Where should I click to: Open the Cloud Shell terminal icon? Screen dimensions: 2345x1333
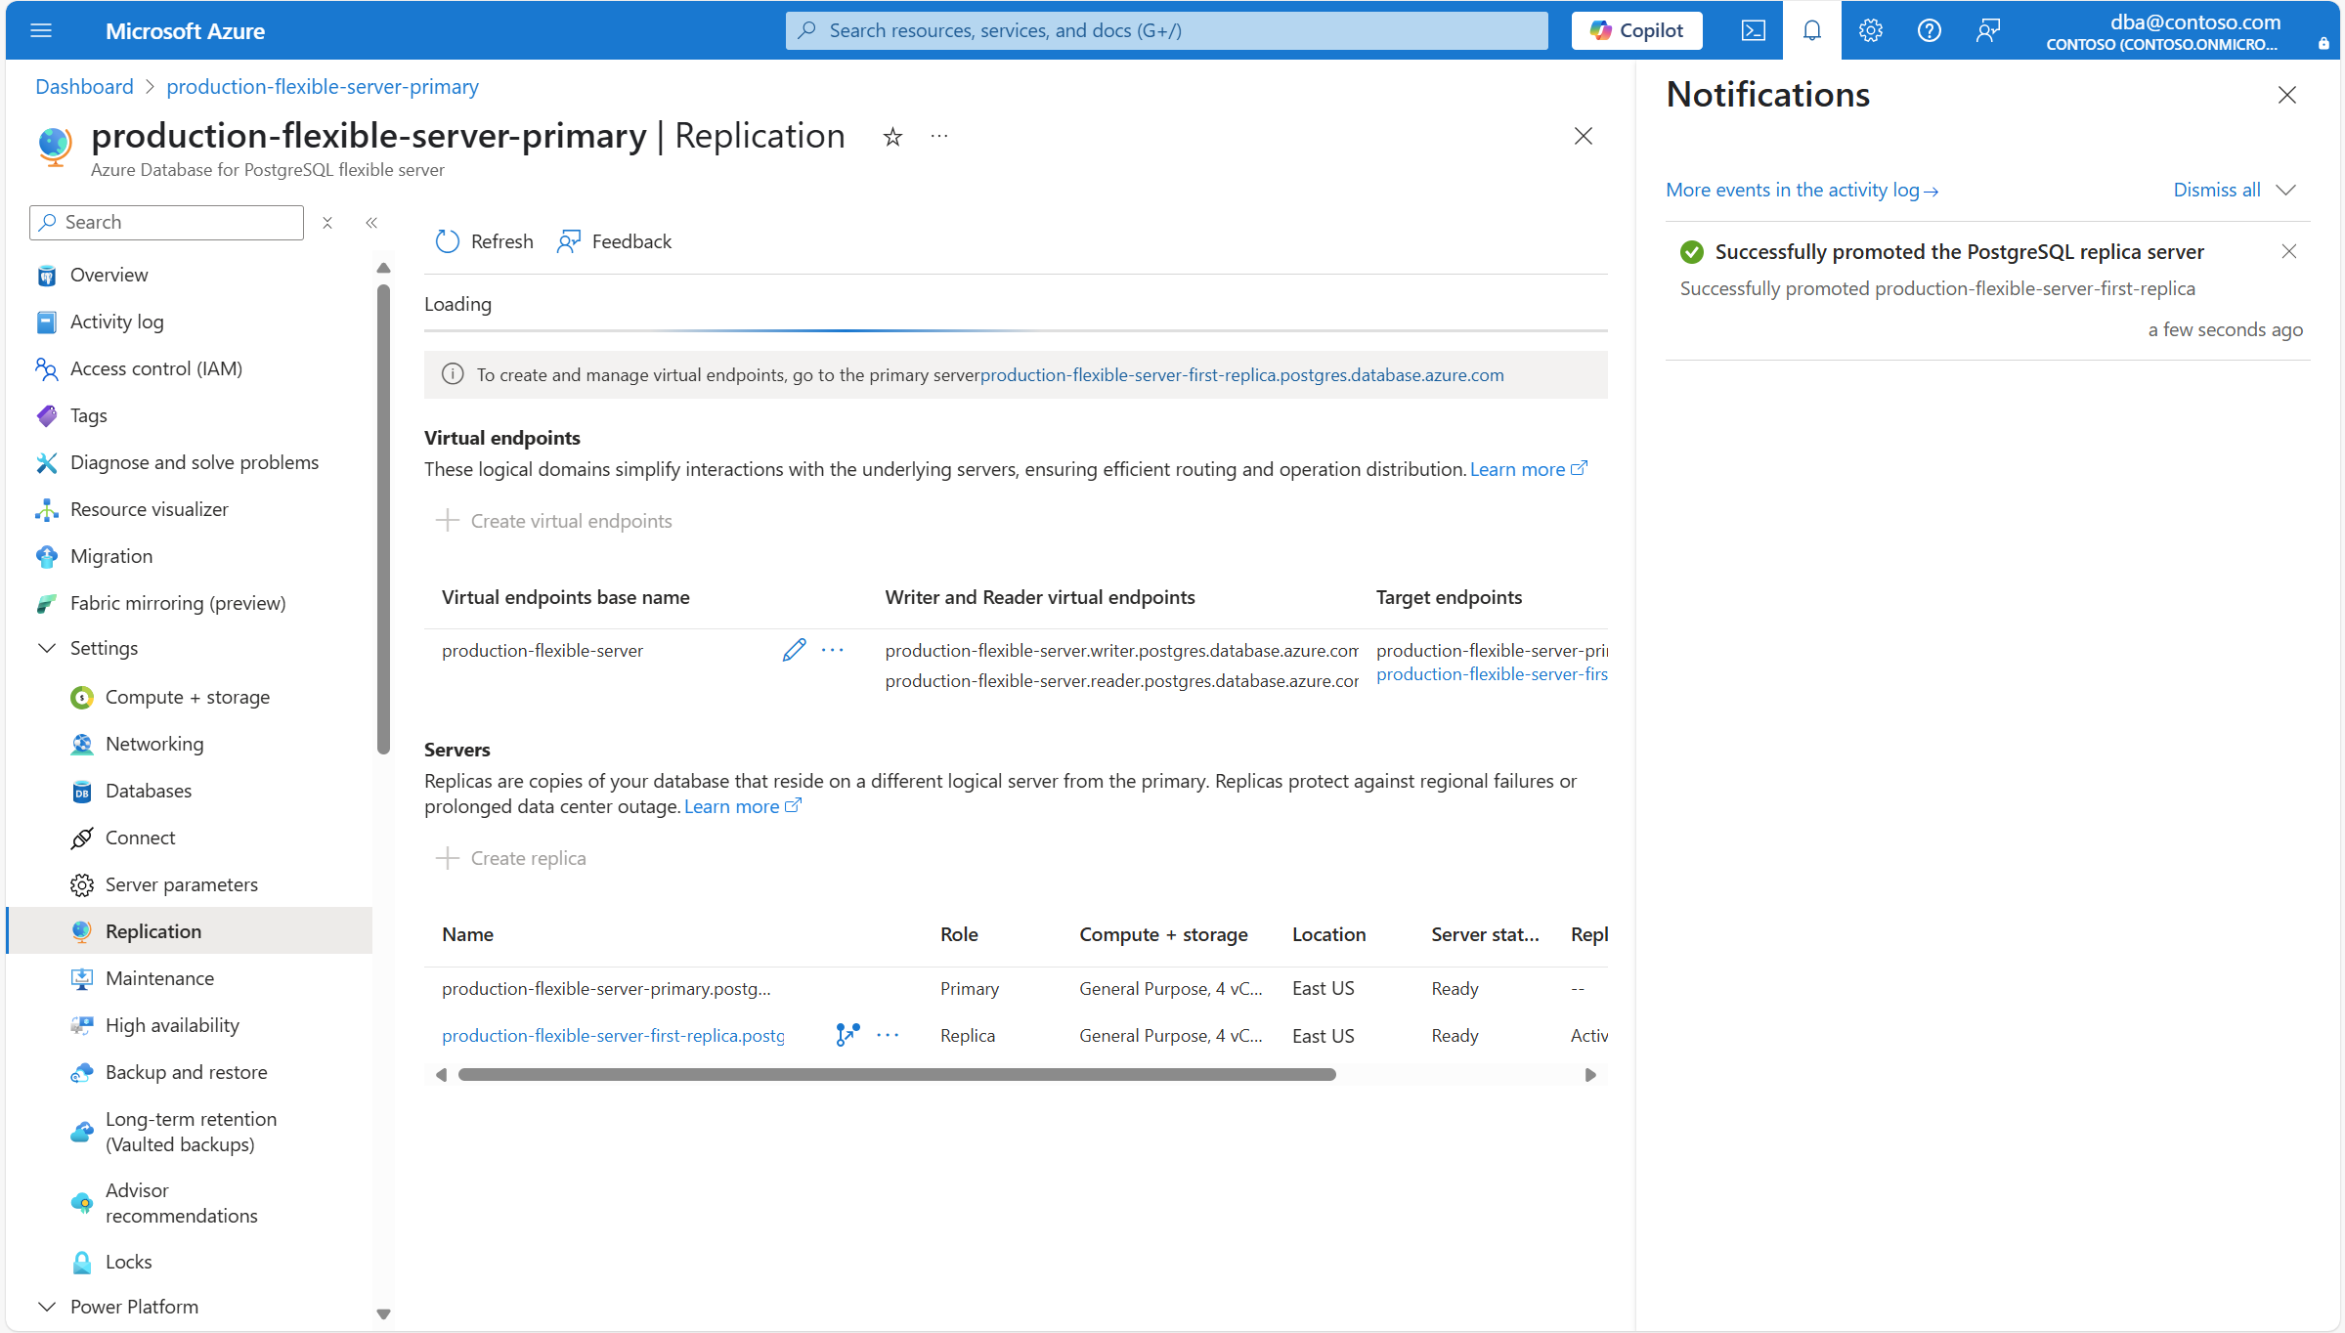coord(1753,30)
